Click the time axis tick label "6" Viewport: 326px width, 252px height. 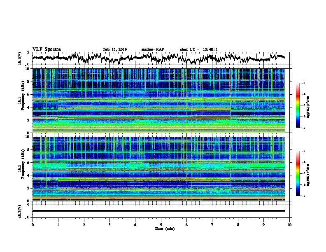coord(186,225)
